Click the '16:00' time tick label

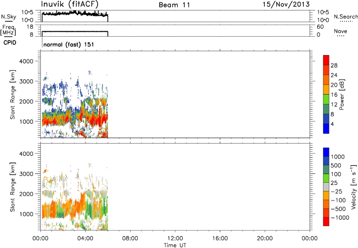tap(220, 239)
